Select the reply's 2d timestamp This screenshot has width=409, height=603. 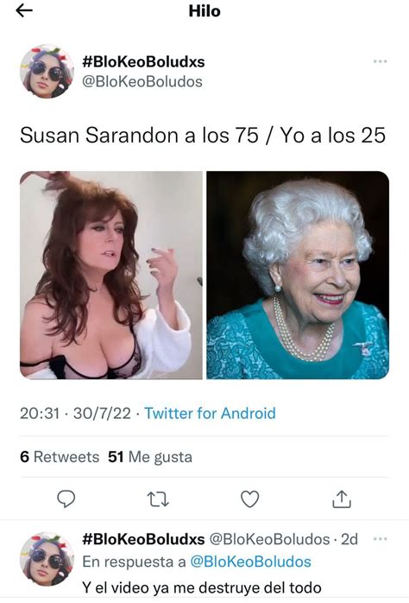click(x=349, y=539)
